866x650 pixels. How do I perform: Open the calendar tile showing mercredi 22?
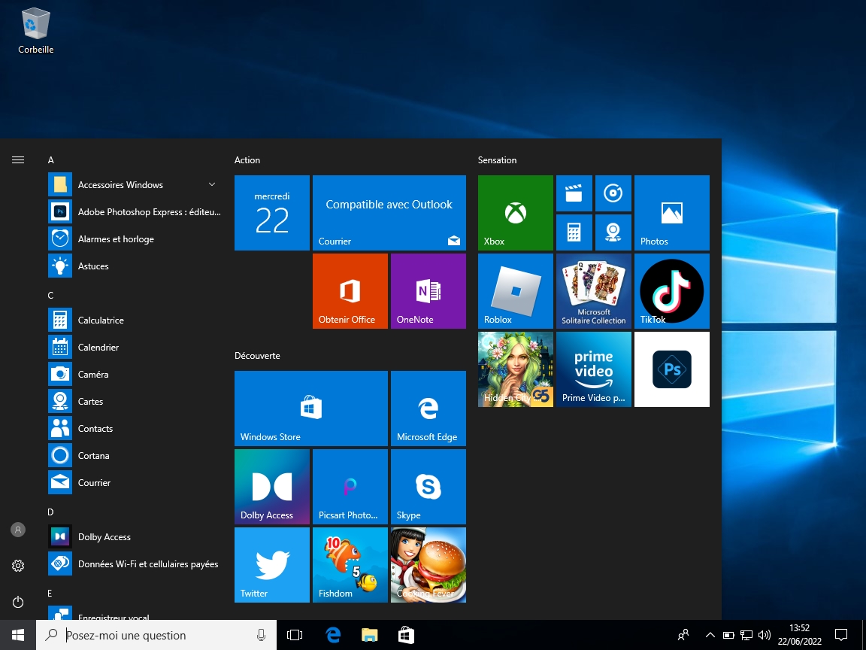[x=271, y=213]
